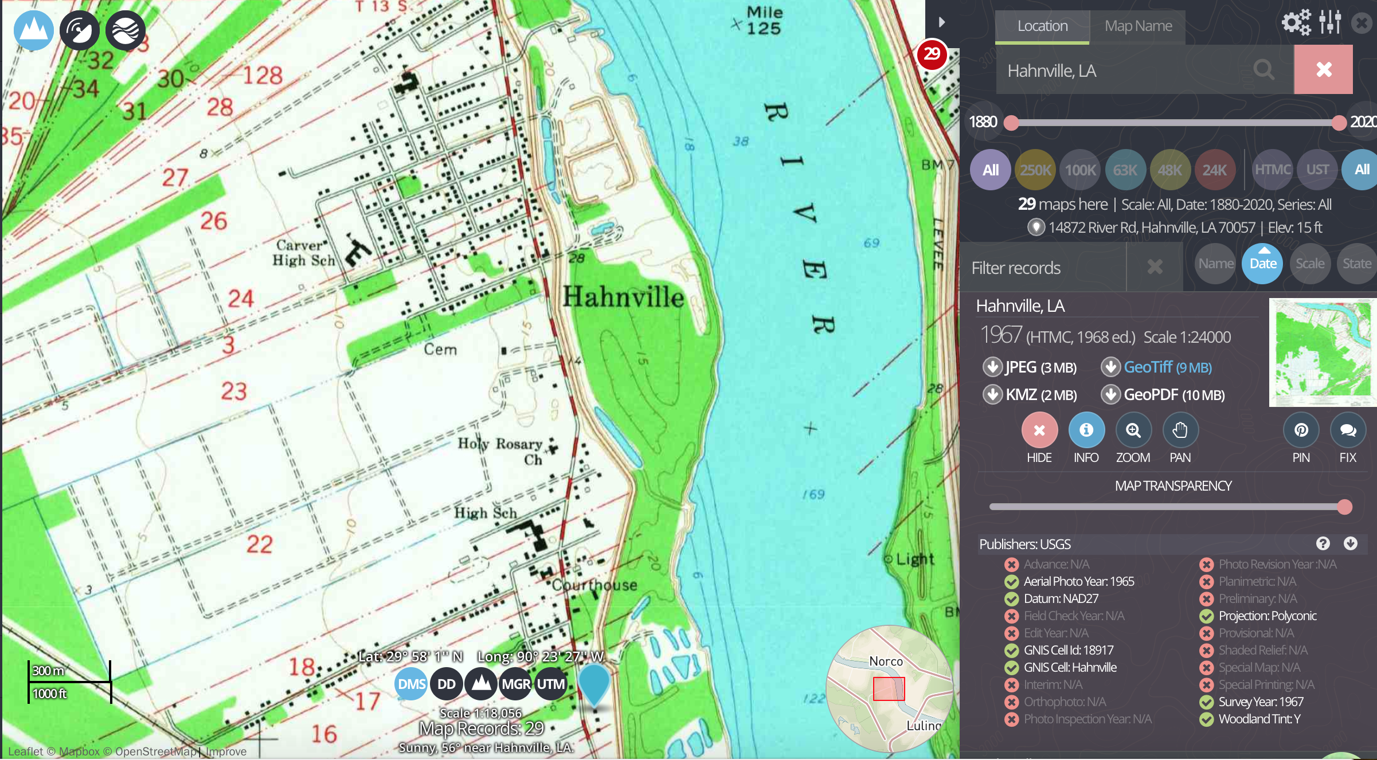This screenshot has width=1377, height=760.
Task: Adjust the map transparency slider handle
Action: tap(1344, 507)
